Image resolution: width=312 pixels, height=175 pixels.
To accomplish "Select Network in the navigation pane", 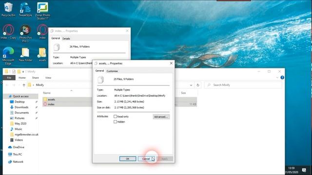I will pos(18,162).
